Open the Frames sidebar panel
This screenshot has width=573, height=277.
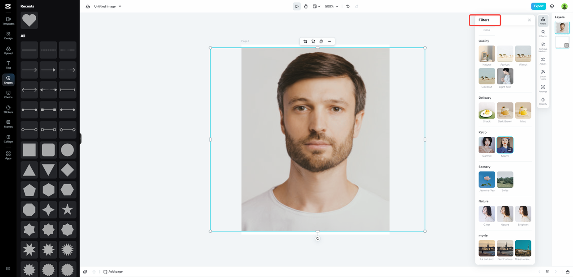pyautogui.click(x=8, y=124)
